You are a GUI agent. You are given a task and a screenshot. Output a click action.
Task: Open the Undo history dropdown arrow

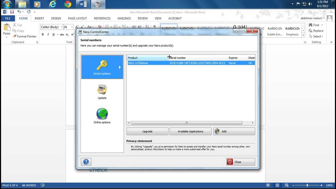coord(23,12)
